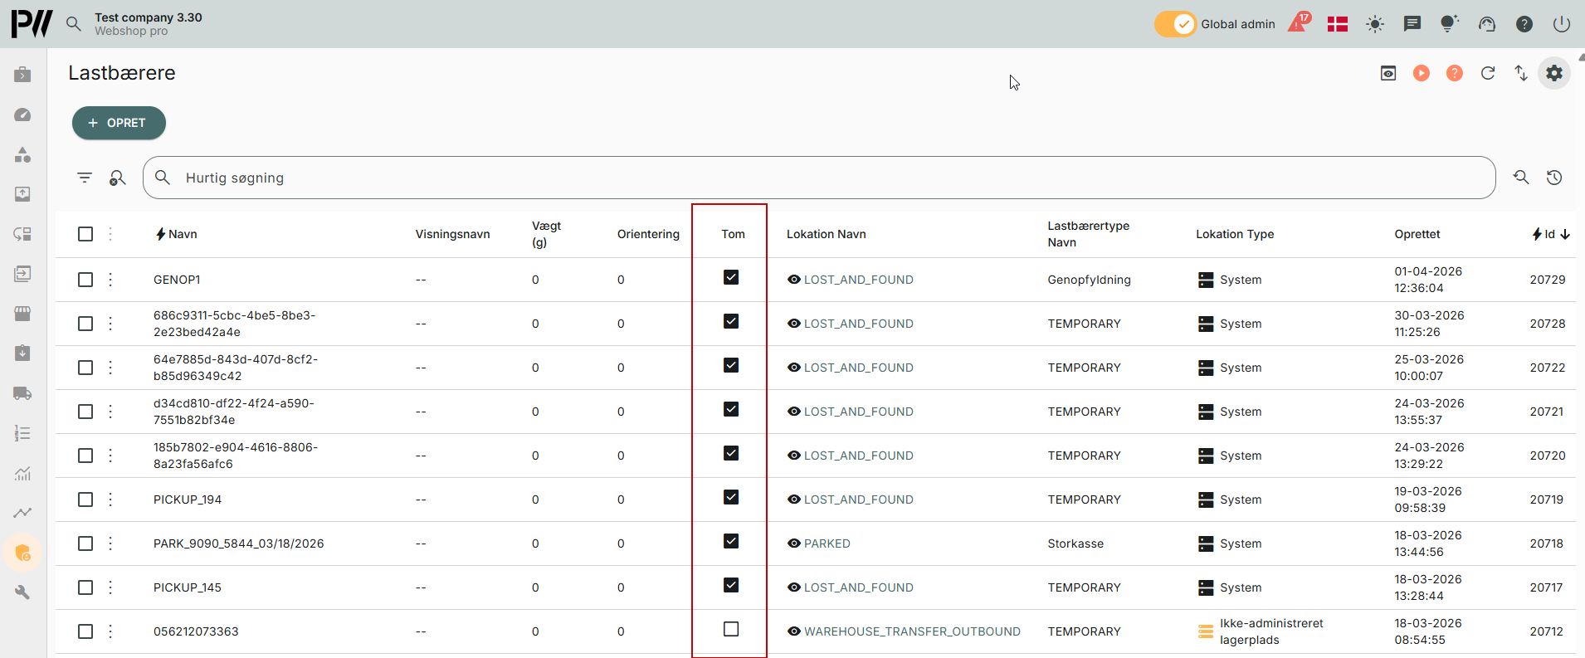Check the select-all checkbox in table header

[85, 234]
